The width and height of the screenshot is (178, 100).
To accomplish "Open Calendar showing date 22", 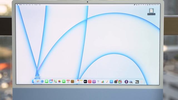I will pyautogui.click(x=68, y=81).
